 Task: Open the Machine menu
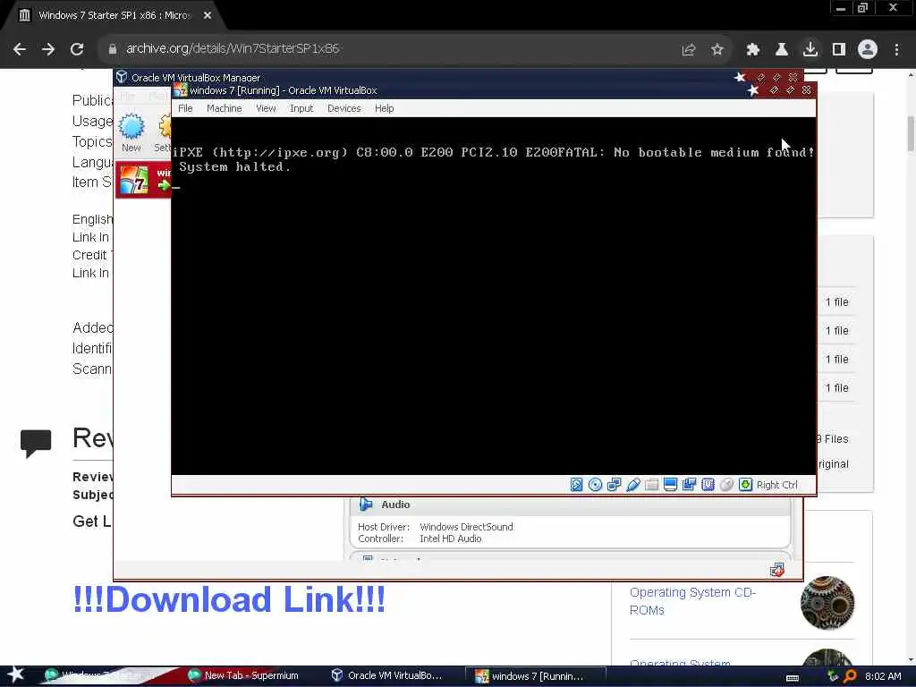pos(224,108)
